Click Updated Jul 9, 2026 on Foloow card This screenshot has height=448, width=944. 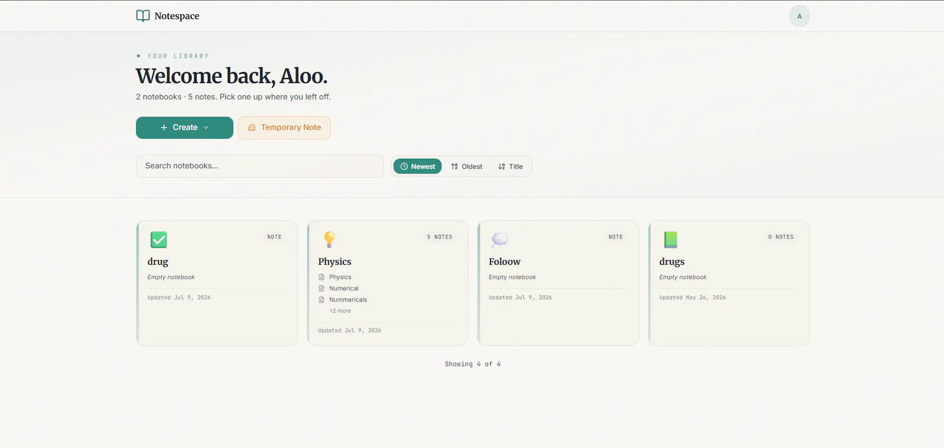click(520, 297)
